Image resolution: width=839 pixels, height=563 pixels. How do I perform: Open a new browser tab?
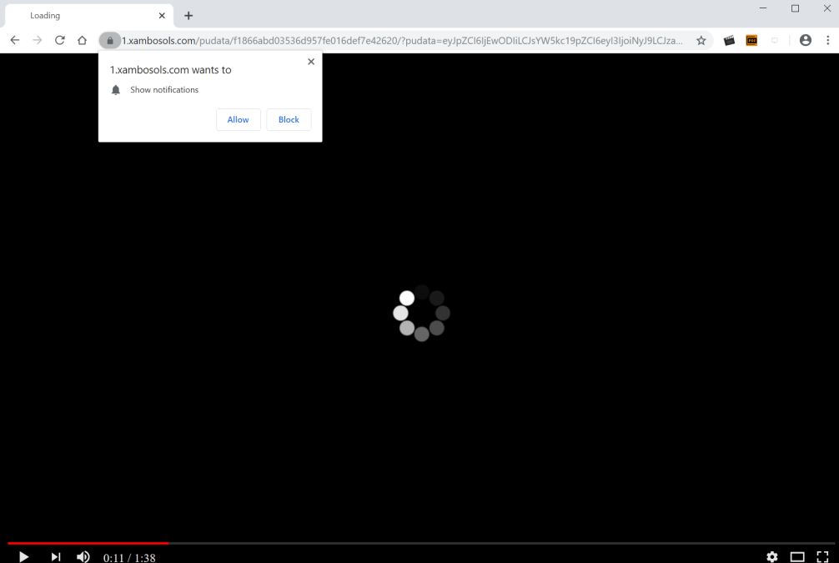[x=188, y=16]
